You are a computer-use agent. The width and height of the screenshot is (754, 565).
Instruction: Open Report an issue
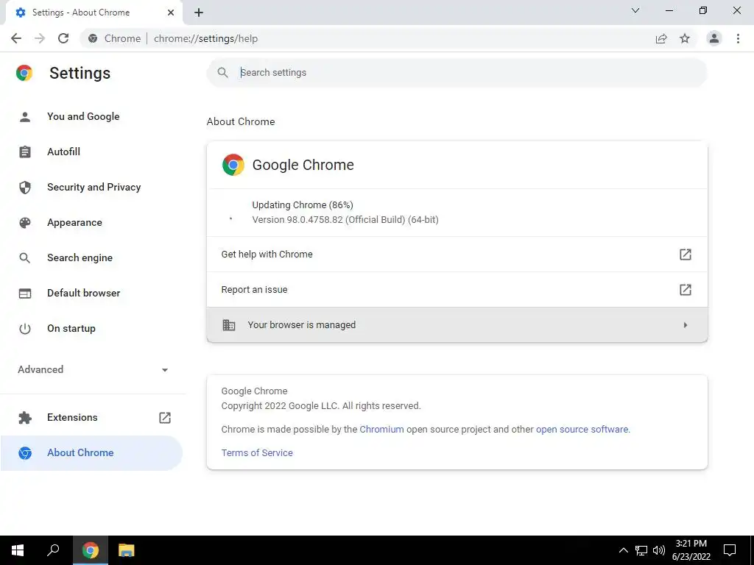457,290
